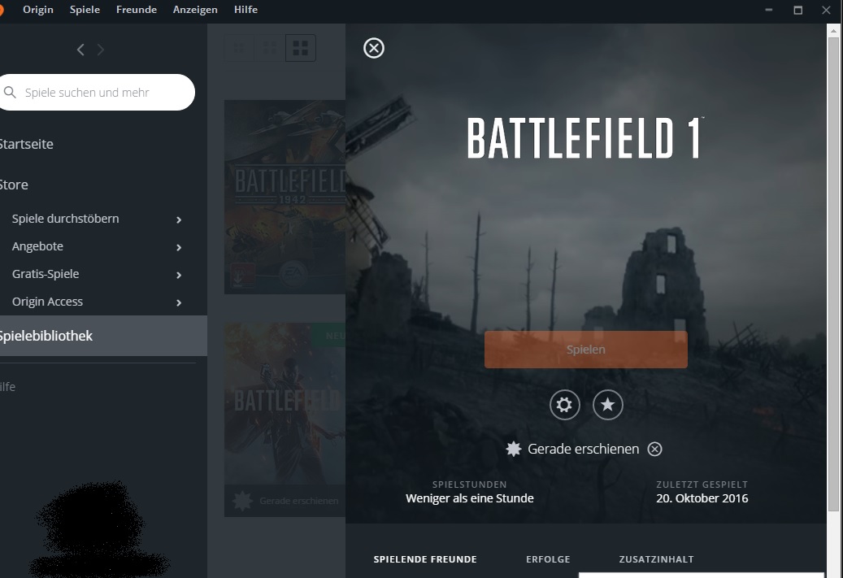Select the Battlefield 1 library tile

pyautogui.click(x=285, y=419)
